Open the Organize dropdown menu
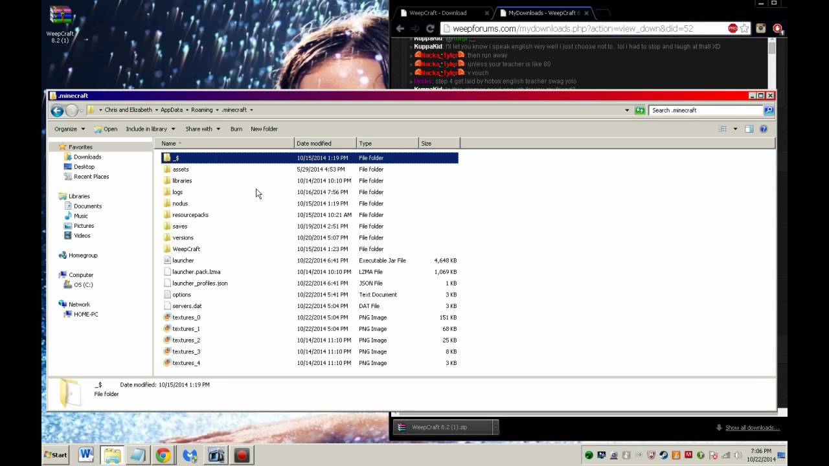Viewport: 829px width, 466px height. (69, 129)
